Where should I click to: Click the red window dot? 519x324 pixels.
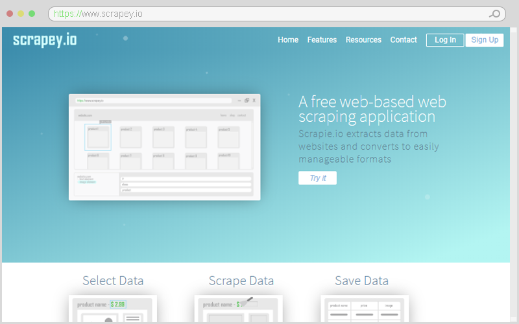pyautogui.click(x=10, y=14)
